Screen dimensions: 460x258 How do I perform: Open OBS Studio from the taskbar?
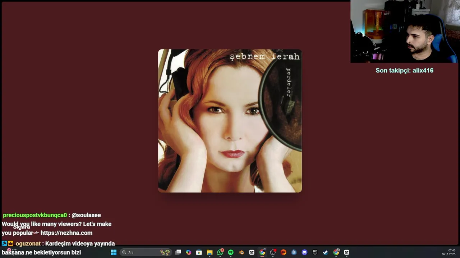pos(273,252)
